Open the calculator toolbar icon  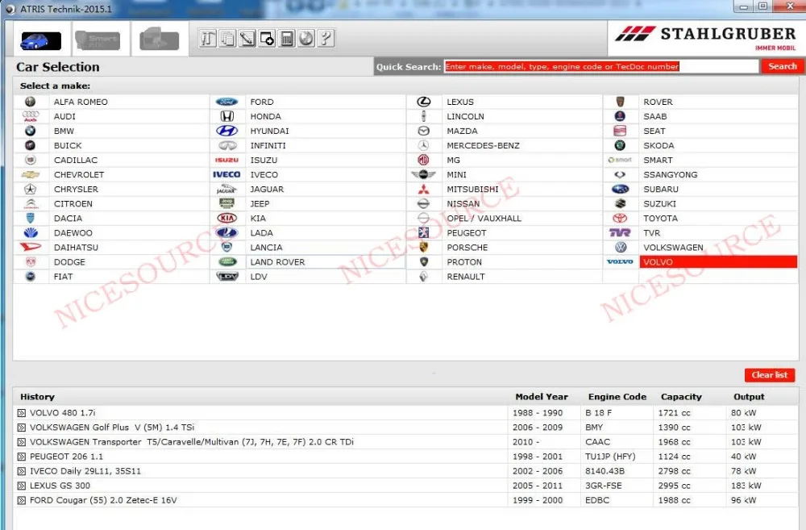pyautogui.click(x=287, y=39)
